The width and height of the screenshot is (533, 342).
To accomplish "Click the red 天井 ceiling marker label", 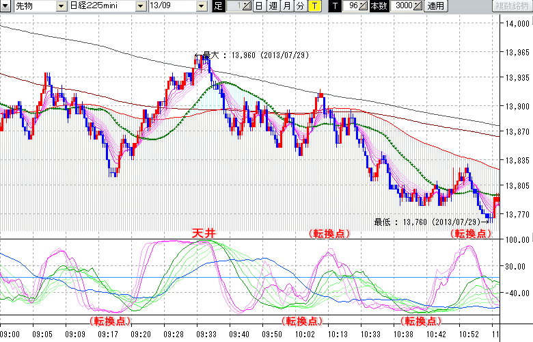I will [204, 233].
